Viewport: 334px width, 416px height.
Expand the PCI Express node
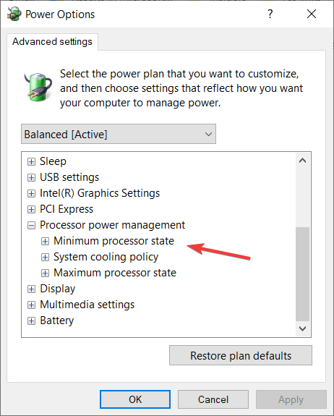point(31,209)
